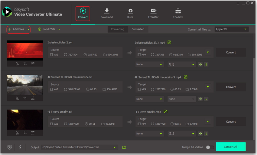Switch to the Converting tab

pos(117,29)
